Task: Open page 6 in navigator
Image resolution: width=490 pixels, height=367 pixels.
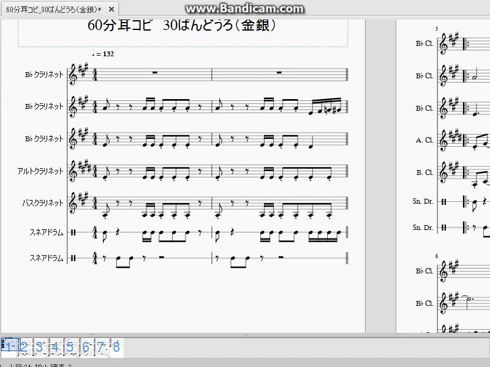Action: (86, 347)
